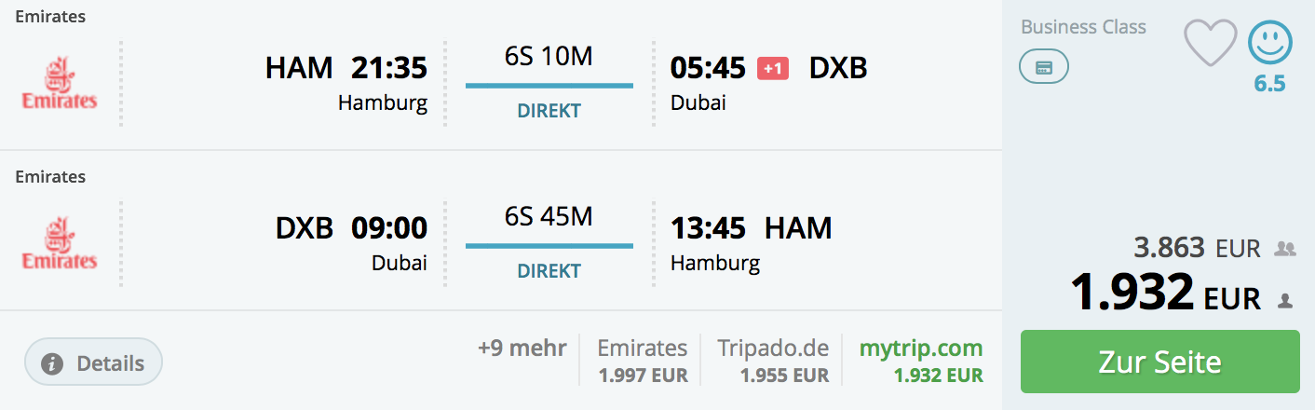Click the outbound 6S 10M DIREKT duration bar
1315x410 pixels.
(x=549, y=83)
